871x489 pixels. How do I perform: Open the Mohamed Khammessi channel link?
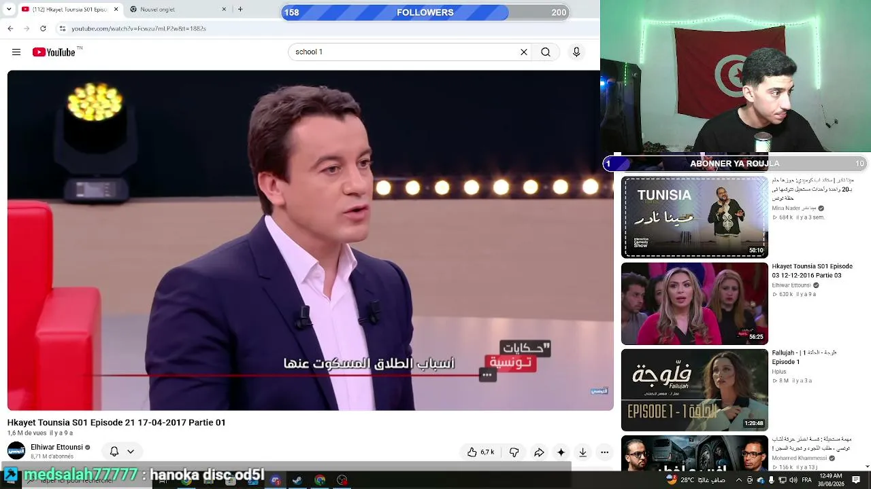[x=798, y=458]
